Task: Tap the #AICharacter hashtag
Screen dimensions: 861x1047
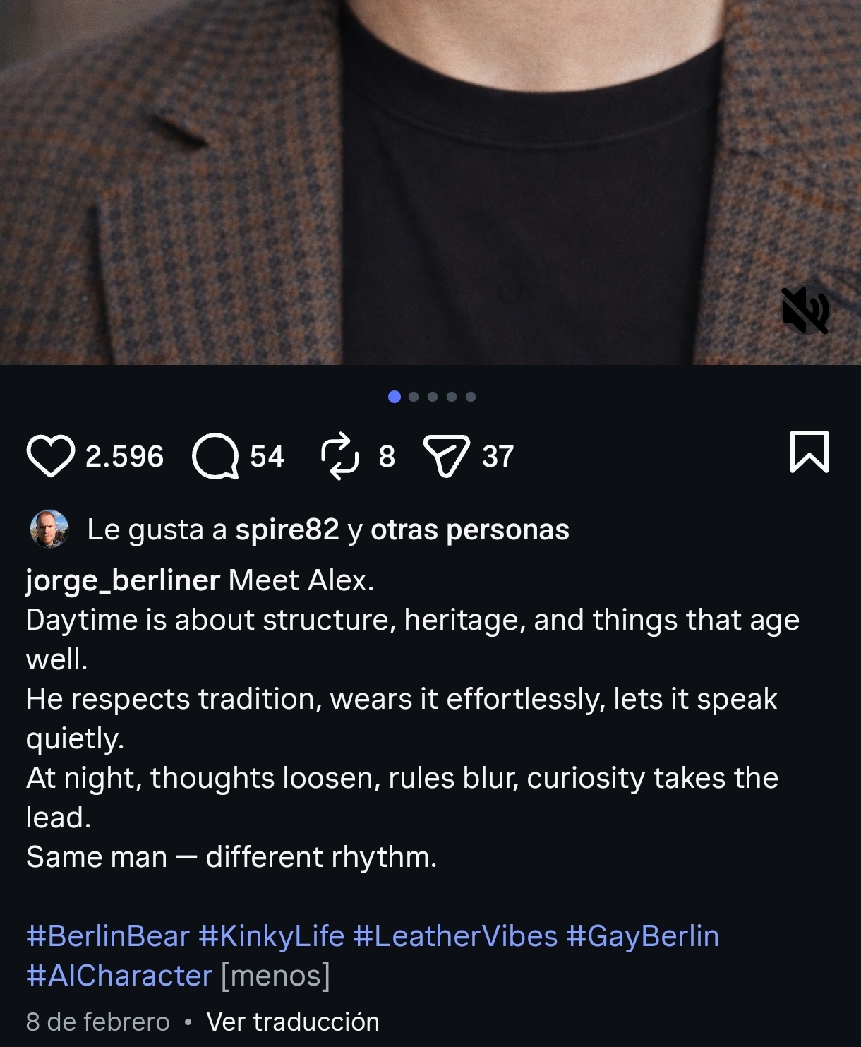Action: click(119, 976)
